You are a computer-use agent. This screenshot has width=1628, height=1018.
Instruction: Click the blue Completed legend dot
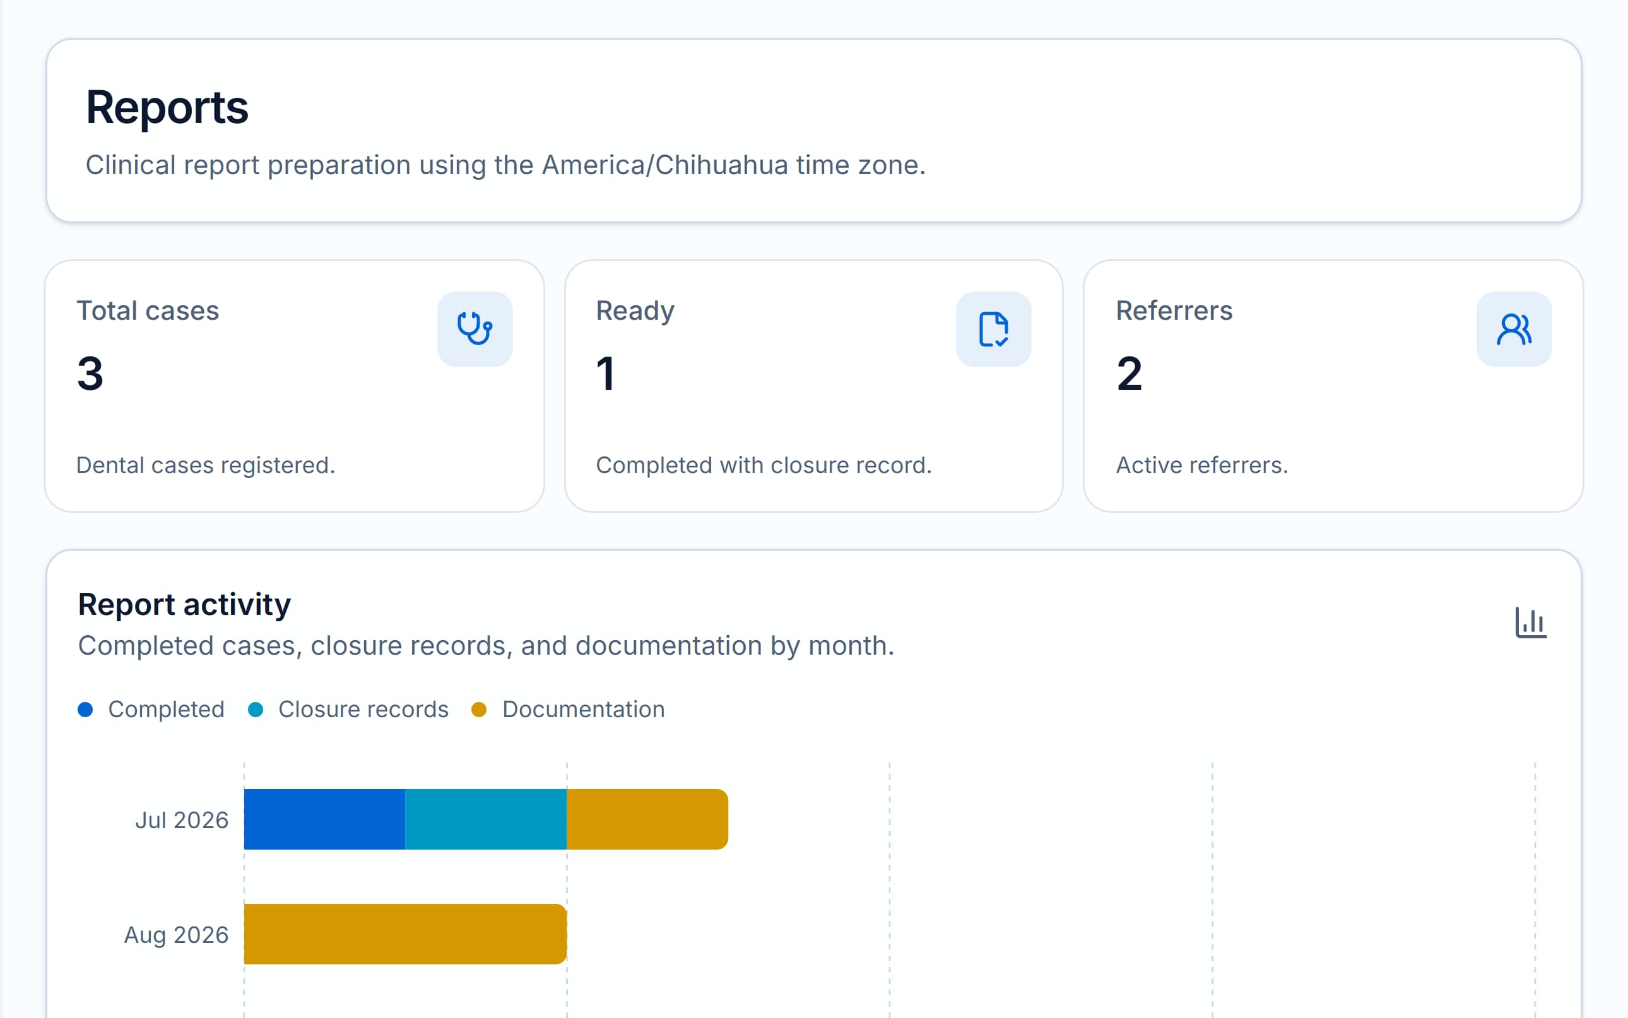(86, 710)
